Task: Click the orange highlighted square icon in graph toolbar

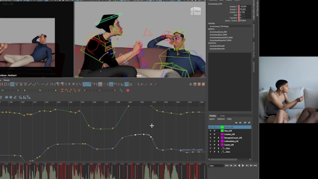Action: [100, 84]
